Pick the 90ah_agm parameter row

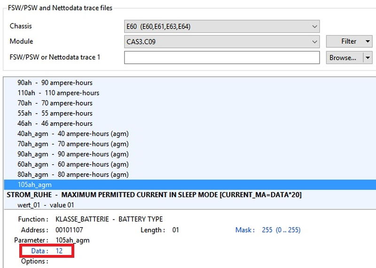73,154
